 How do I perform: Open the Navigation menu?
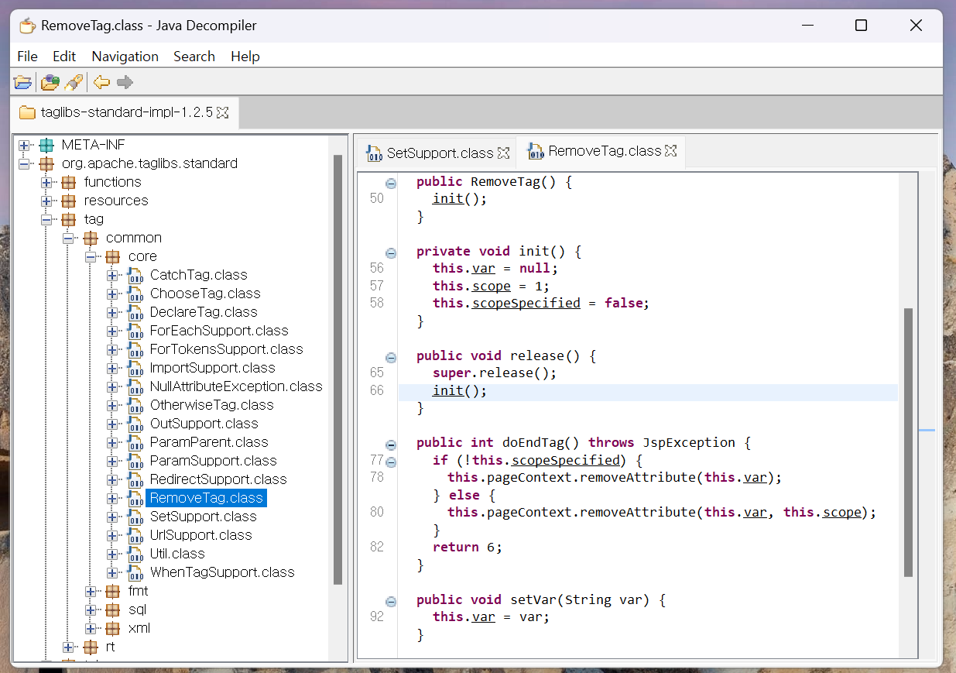[x=124, y=56]
